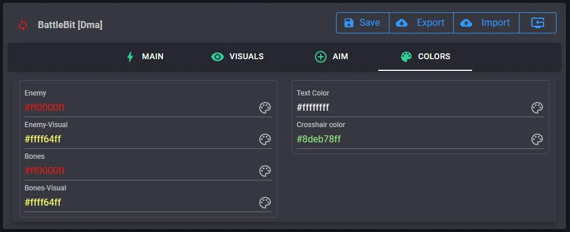Open palette picker for Enemy-Visual color

click(265, 139)
